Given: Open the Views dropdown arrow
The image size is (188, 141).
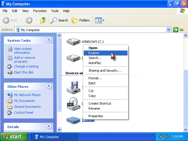Looking at the screenshot, I should (x=104, y=20).
